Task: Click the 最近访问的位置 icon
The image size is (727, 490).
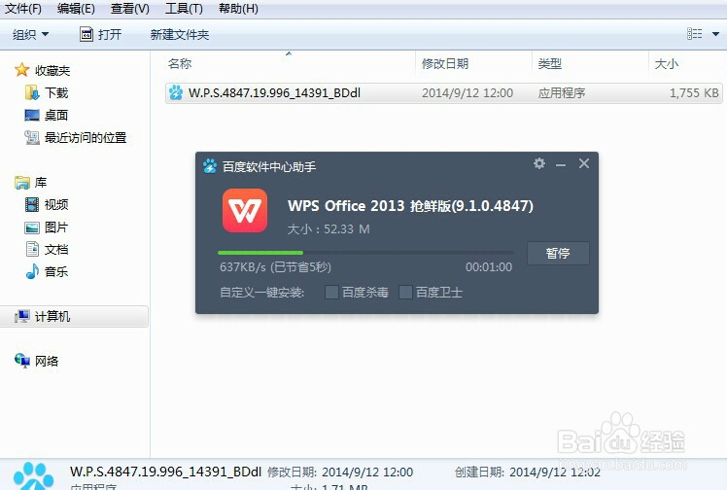Action: click(x=32, y=137)
